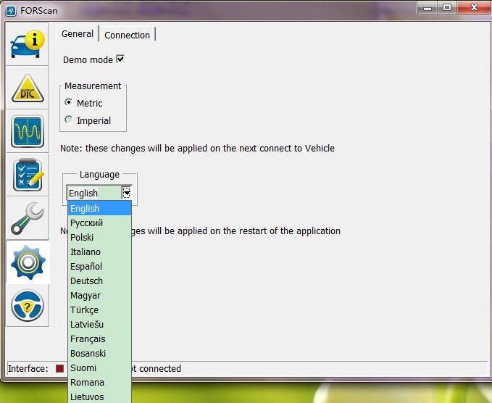Click the 'Interface:' status bar label
The height and width of the screenshot is (403, 492).
[x=28, y=368]
